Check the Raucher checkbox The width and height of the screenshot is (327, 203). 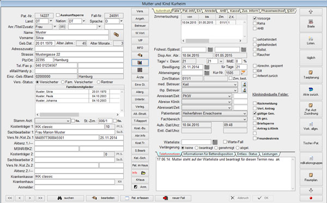point(255,55)
